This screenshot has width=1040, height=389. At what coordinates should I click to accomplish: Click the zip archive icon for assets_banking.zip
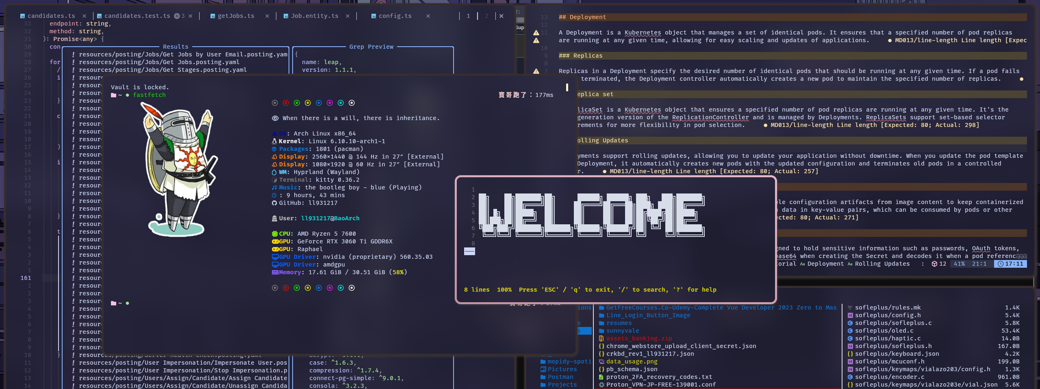(x=601, y=338)
